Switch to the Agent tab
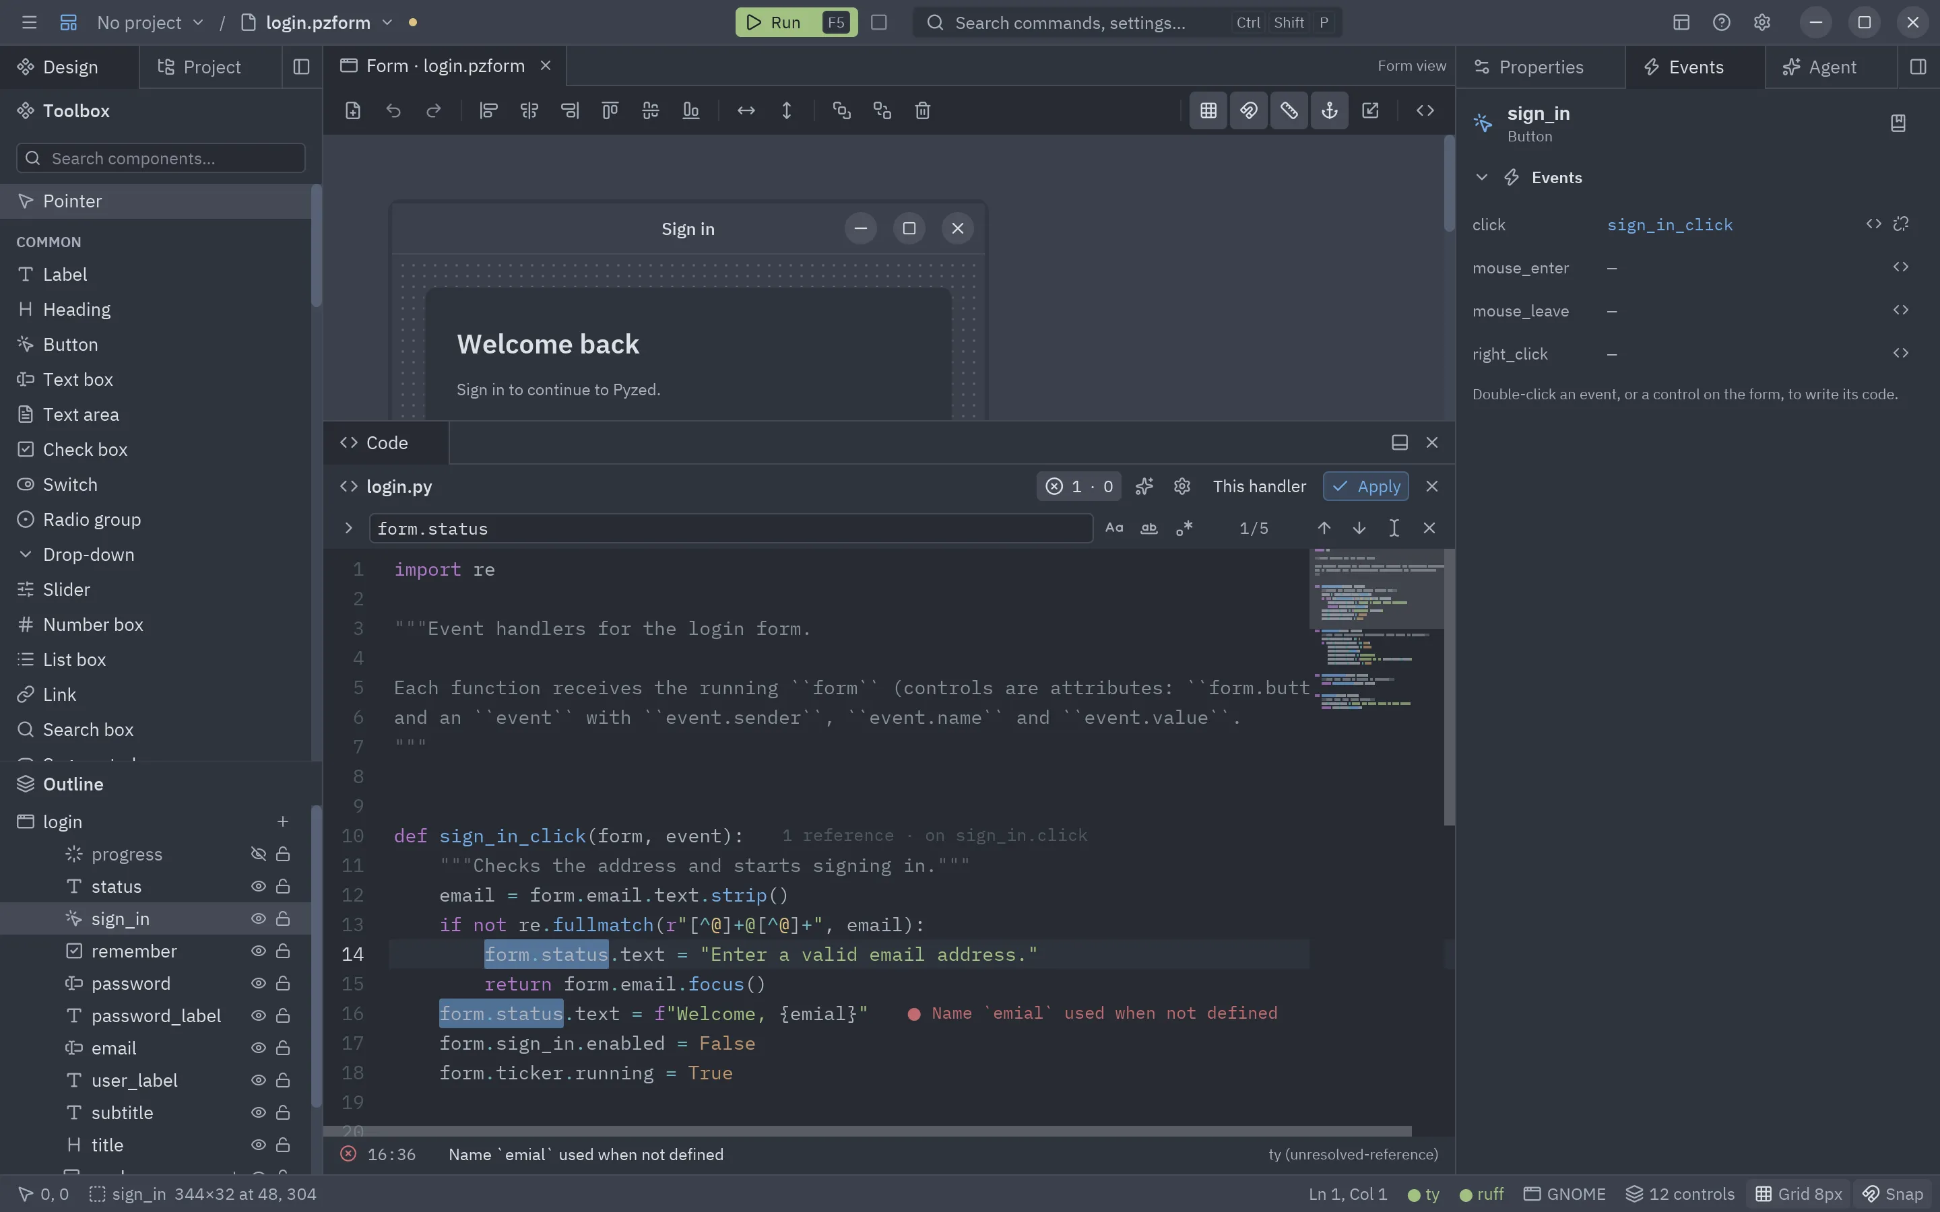The width and height of the screenshot is (1940, 1212). pyautogui.click(x=1831, y=67)
